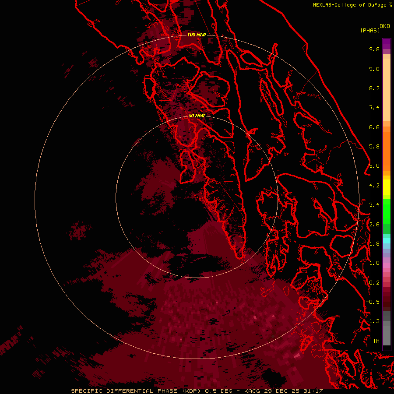This screenshot has height=394, width=394.
Task: Click the -0.5 scale value
Action: tap(373, 302)
